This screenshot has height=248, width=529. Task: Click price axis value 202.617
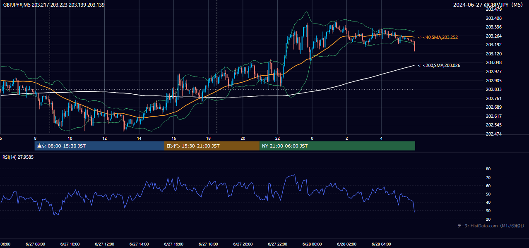(x=494, y=116)
